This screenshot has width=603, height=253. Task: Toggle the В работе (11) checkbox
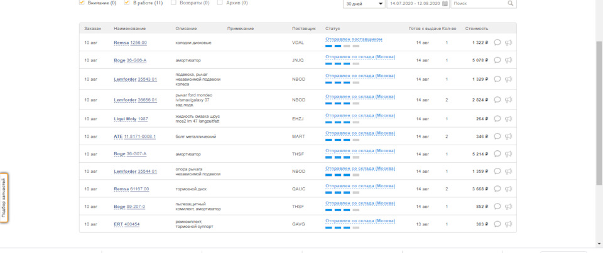point(126,3)
